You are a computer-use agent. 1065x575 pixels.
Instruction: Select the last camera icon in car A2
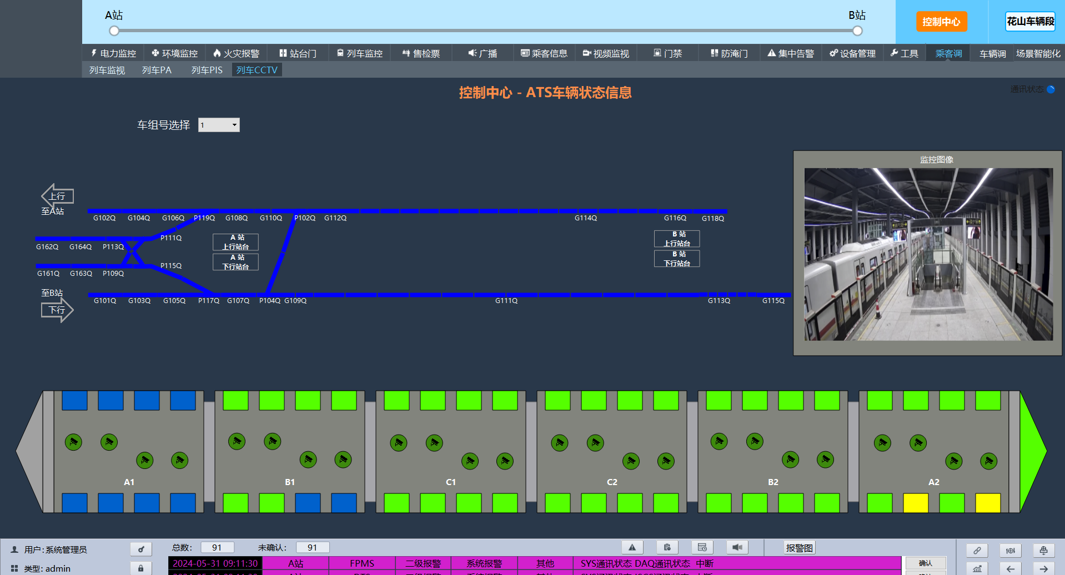pyautogui.click(x=988, y=461)
